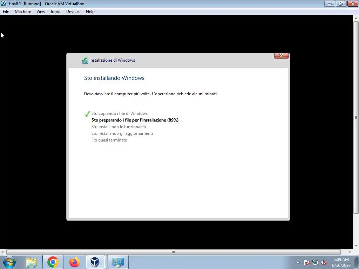Image resolution: width=359 pixels, height=269 pixels.
Task: Click the vertical scrollbar down arrow
Action: click(356, 246)
